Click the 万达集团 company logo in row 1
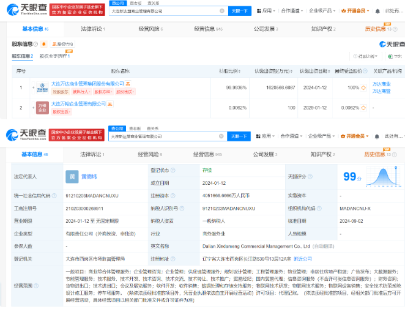This screenshot has width=405, height=312. tap(42, 87)
